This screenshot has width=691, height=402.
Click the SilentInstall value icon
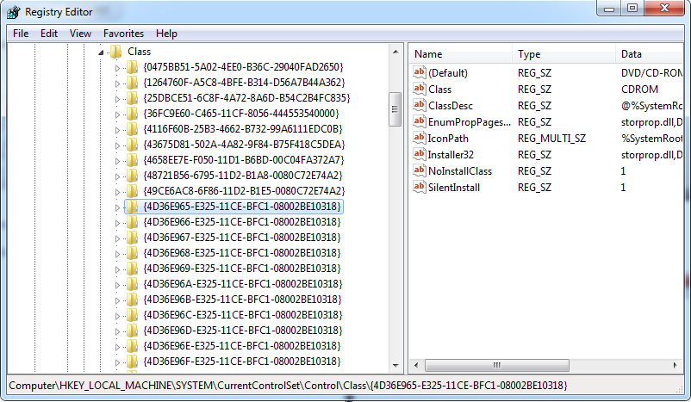coord(420,187)
